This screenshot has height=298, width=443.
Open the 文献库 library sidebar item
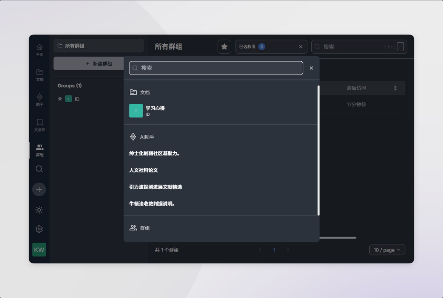point(40,125)
